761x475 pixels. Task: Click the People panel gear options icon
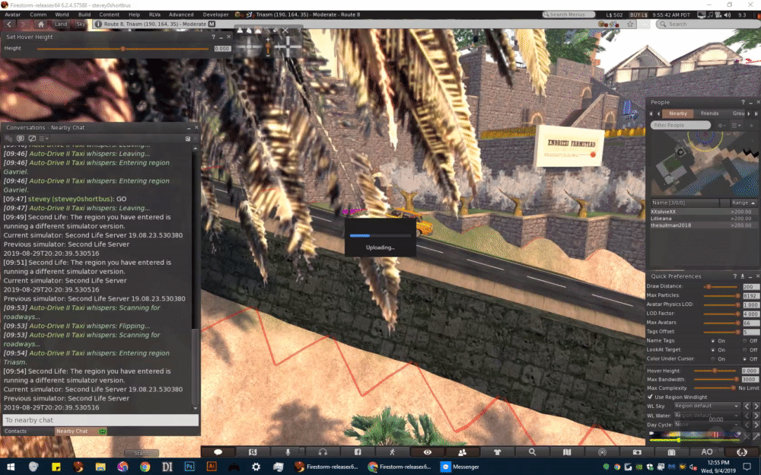click(721, 126)
